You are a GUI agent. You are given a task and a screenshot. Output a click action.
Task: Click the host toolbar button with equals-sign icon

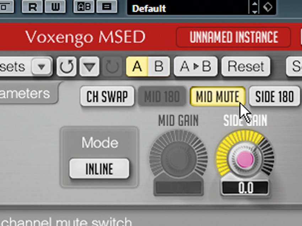pyautogui.click(x=107, y=6)
